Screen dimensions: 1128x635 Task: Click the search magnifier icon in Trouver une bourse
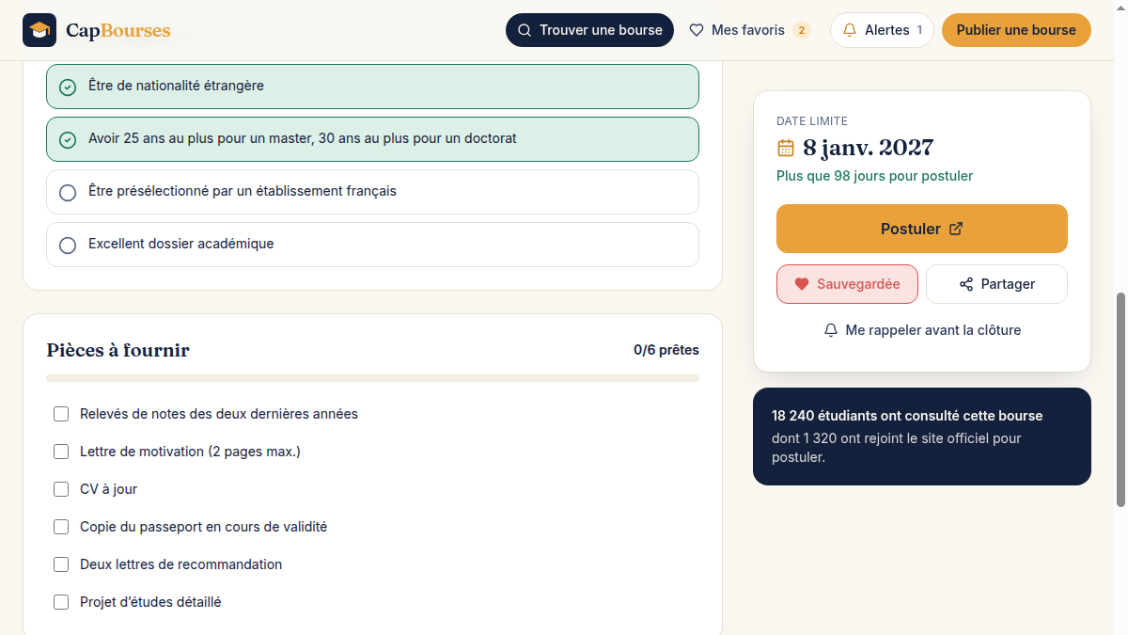[x=525, y=30]
